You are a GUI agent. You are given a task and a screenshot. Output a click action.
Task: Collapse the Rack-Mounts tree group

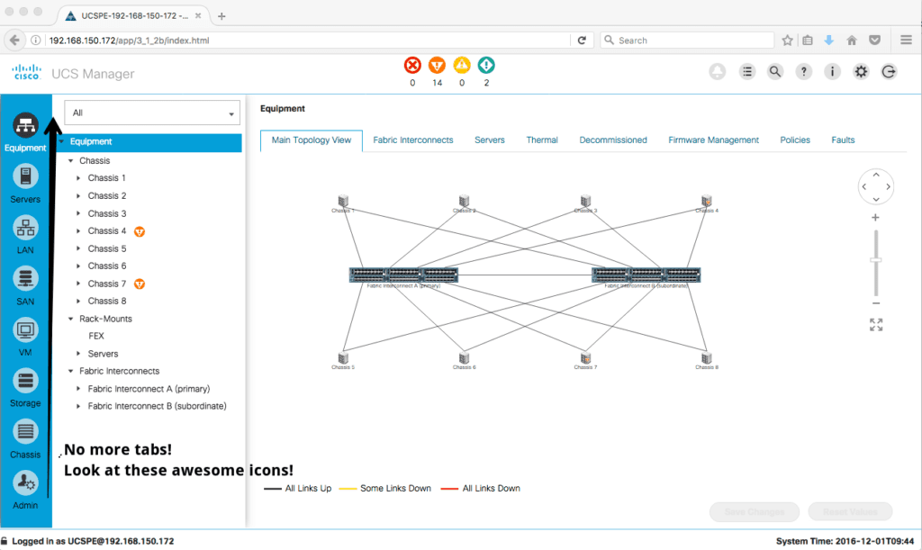pos(70,319)
